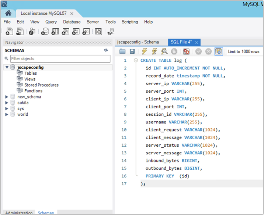Select the Tables item under jscapeconfig
Viewport: 264px width, 215px height.
click(x=30, y=73)
